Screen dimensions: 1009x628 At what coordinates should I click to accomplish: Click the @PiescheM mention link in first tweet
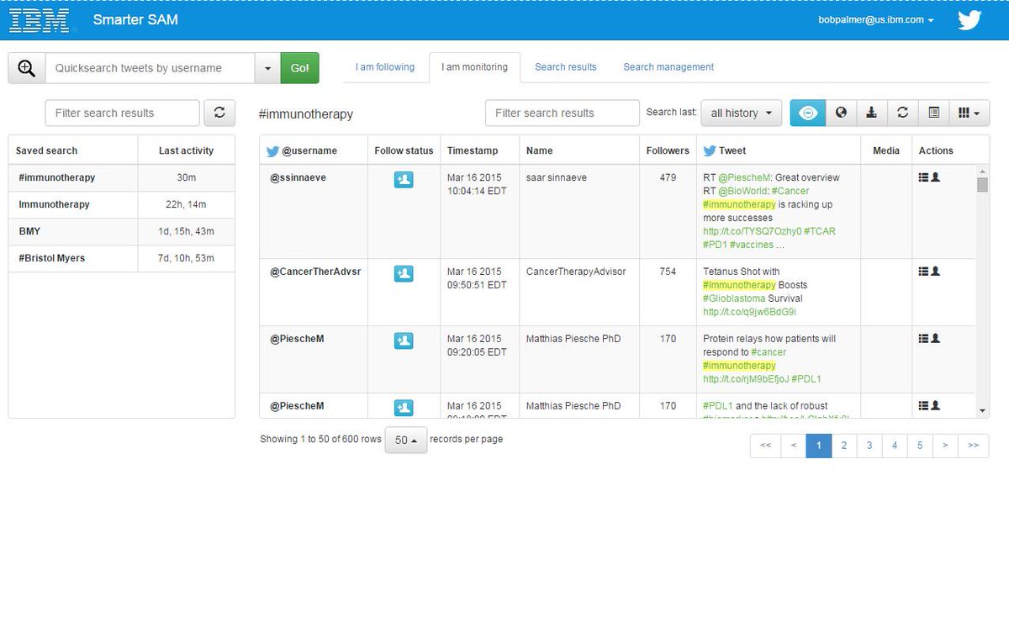744,177
